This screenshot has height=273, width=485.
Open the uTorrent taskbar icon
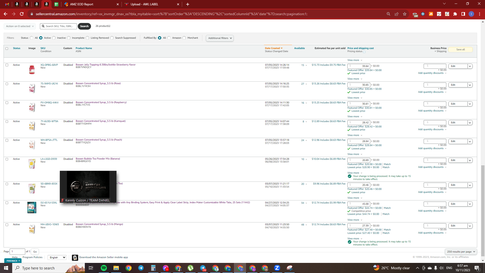pyautogui.click(x=190, y=268)
